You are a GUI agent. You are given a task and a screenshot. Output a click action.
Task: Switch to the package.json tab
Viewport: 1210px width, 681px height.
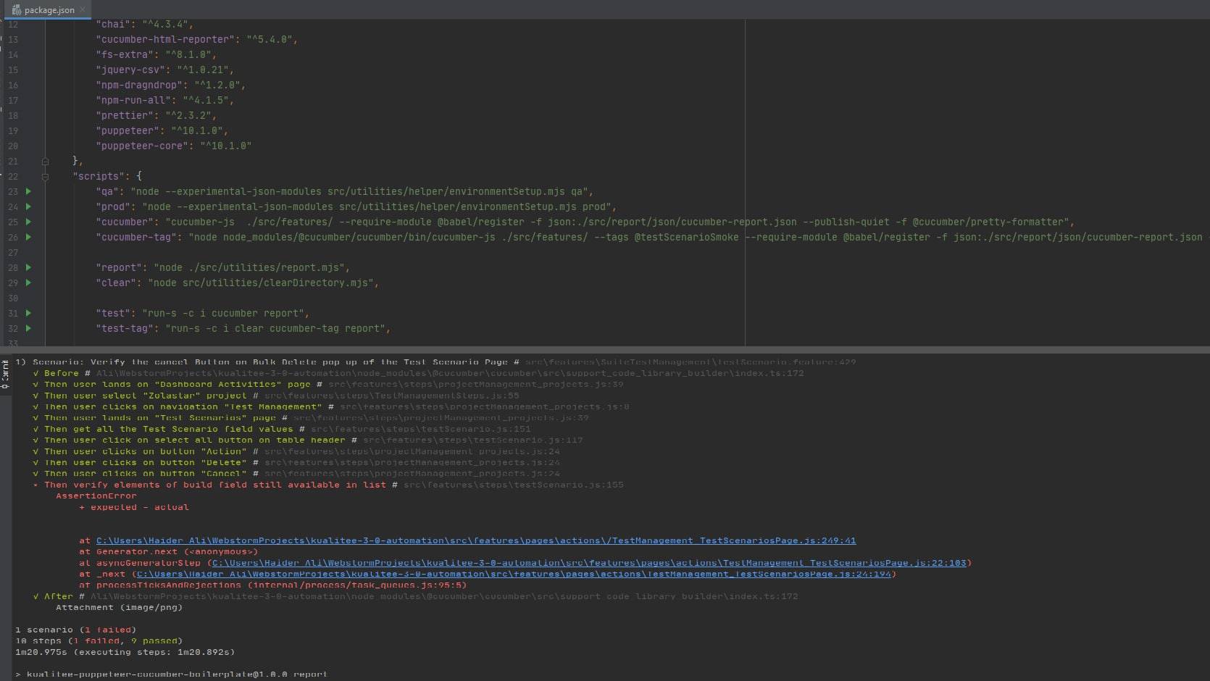49,9
